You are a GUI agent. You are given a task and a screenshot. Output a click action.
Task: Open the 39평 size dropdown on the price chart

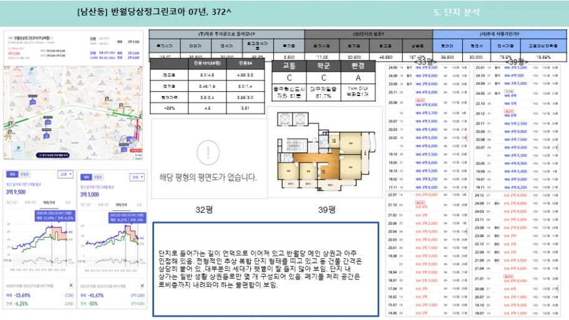coord(137,177)
